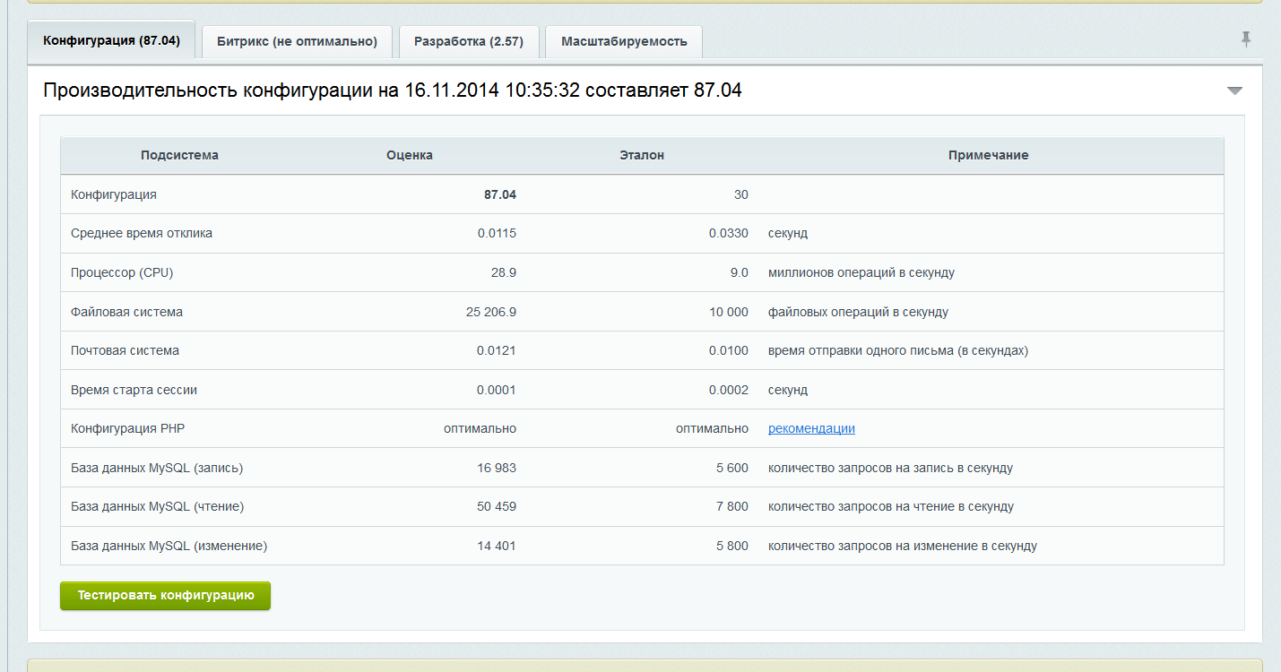Image resolution: width=1281 pixels, height=672 pixels.
Task: Select the CPU score 28.9
Action: [x=505, y=272]
